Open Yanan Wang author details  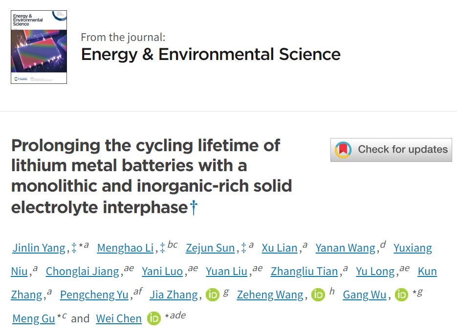pos(345,248)
